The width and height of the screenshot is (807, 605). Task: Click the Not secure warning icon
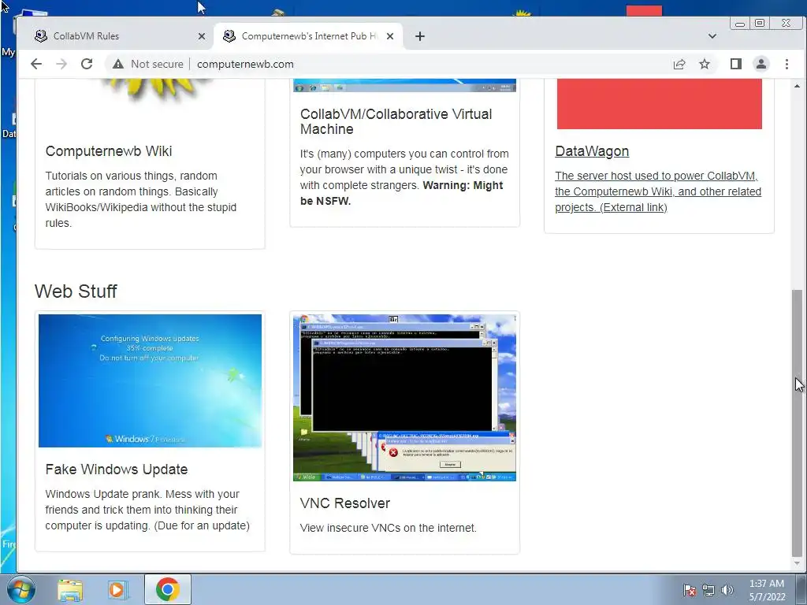coord(118,64)
